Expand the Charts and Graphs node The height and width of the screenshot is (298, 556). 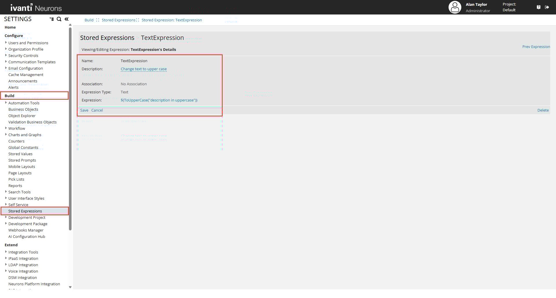pos(6,134)
